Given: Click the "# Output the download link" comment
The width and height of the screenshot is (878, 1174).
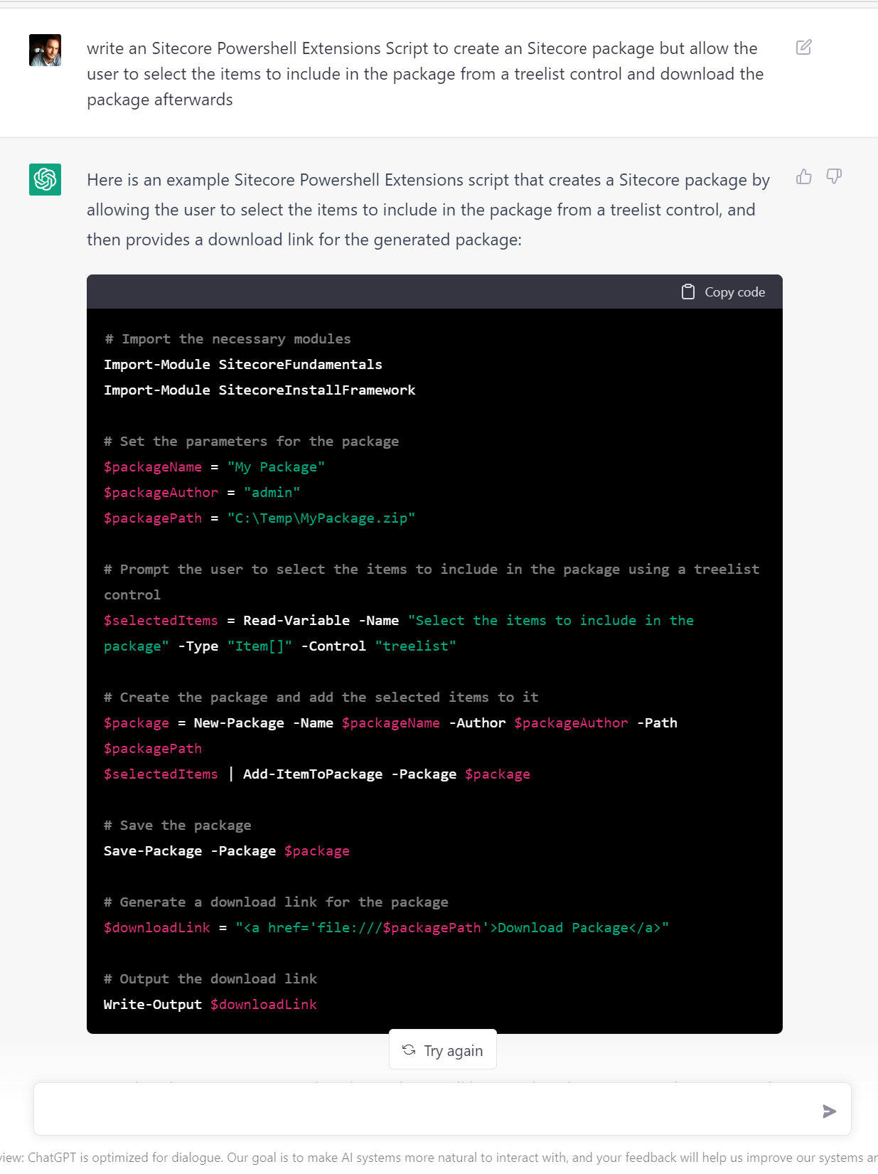Looking at the screenshot, I should 210,979.
